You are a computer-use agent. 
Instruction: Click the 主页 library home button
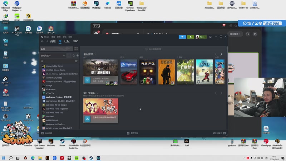(x=56, y=49)
